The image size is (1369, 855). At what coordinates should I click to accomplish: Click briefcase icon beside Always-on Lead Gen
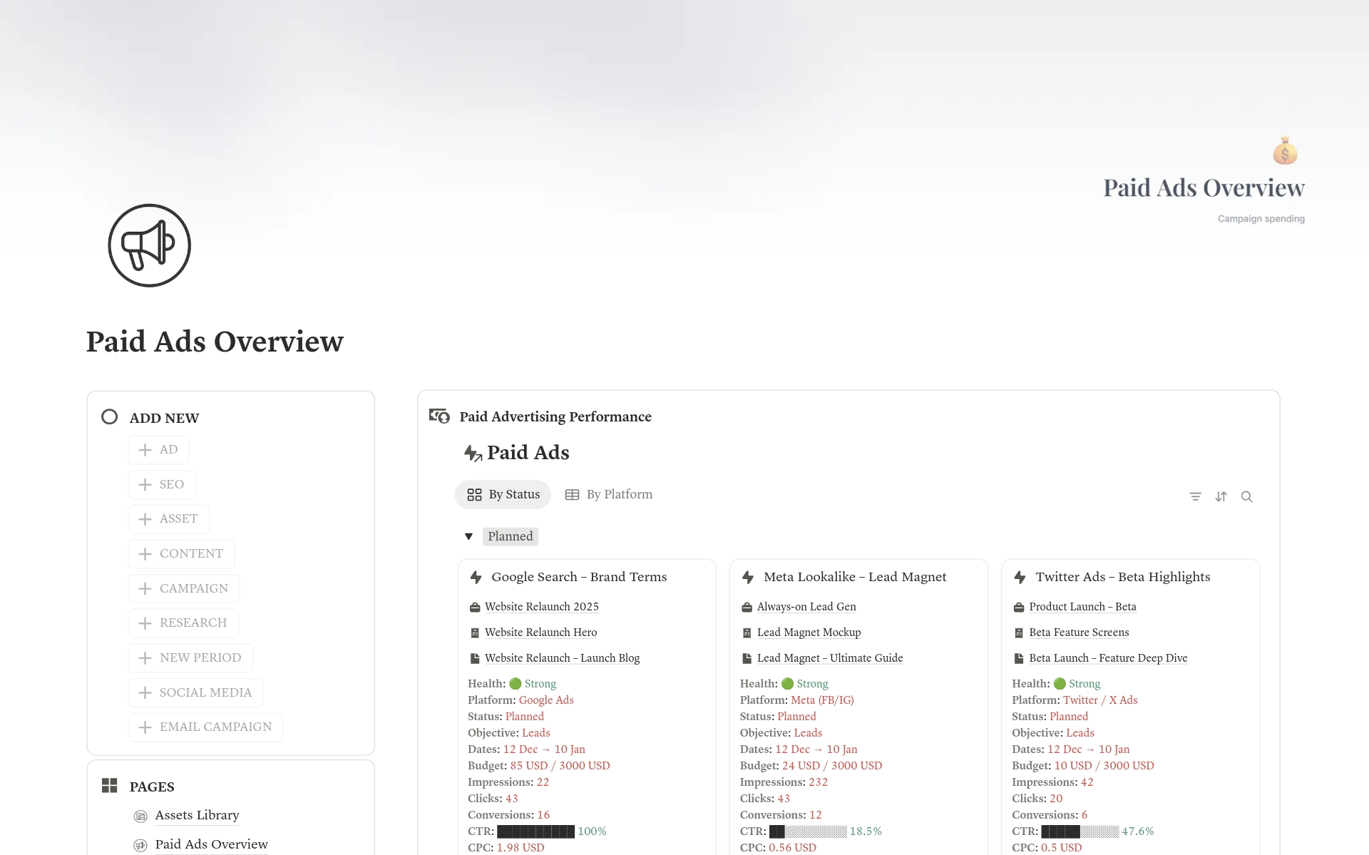tap(747, 608)
